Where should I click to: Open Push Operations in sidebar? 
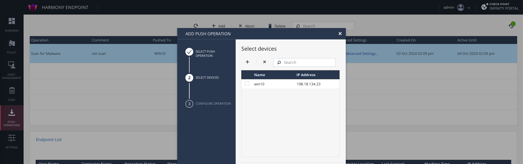12,118
